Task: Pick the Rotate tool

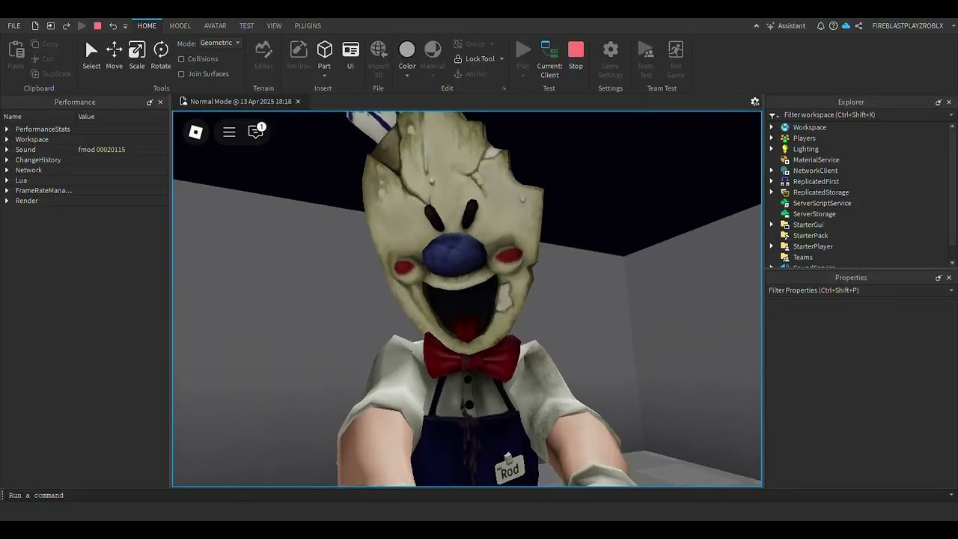Action: tap(161, 55)
